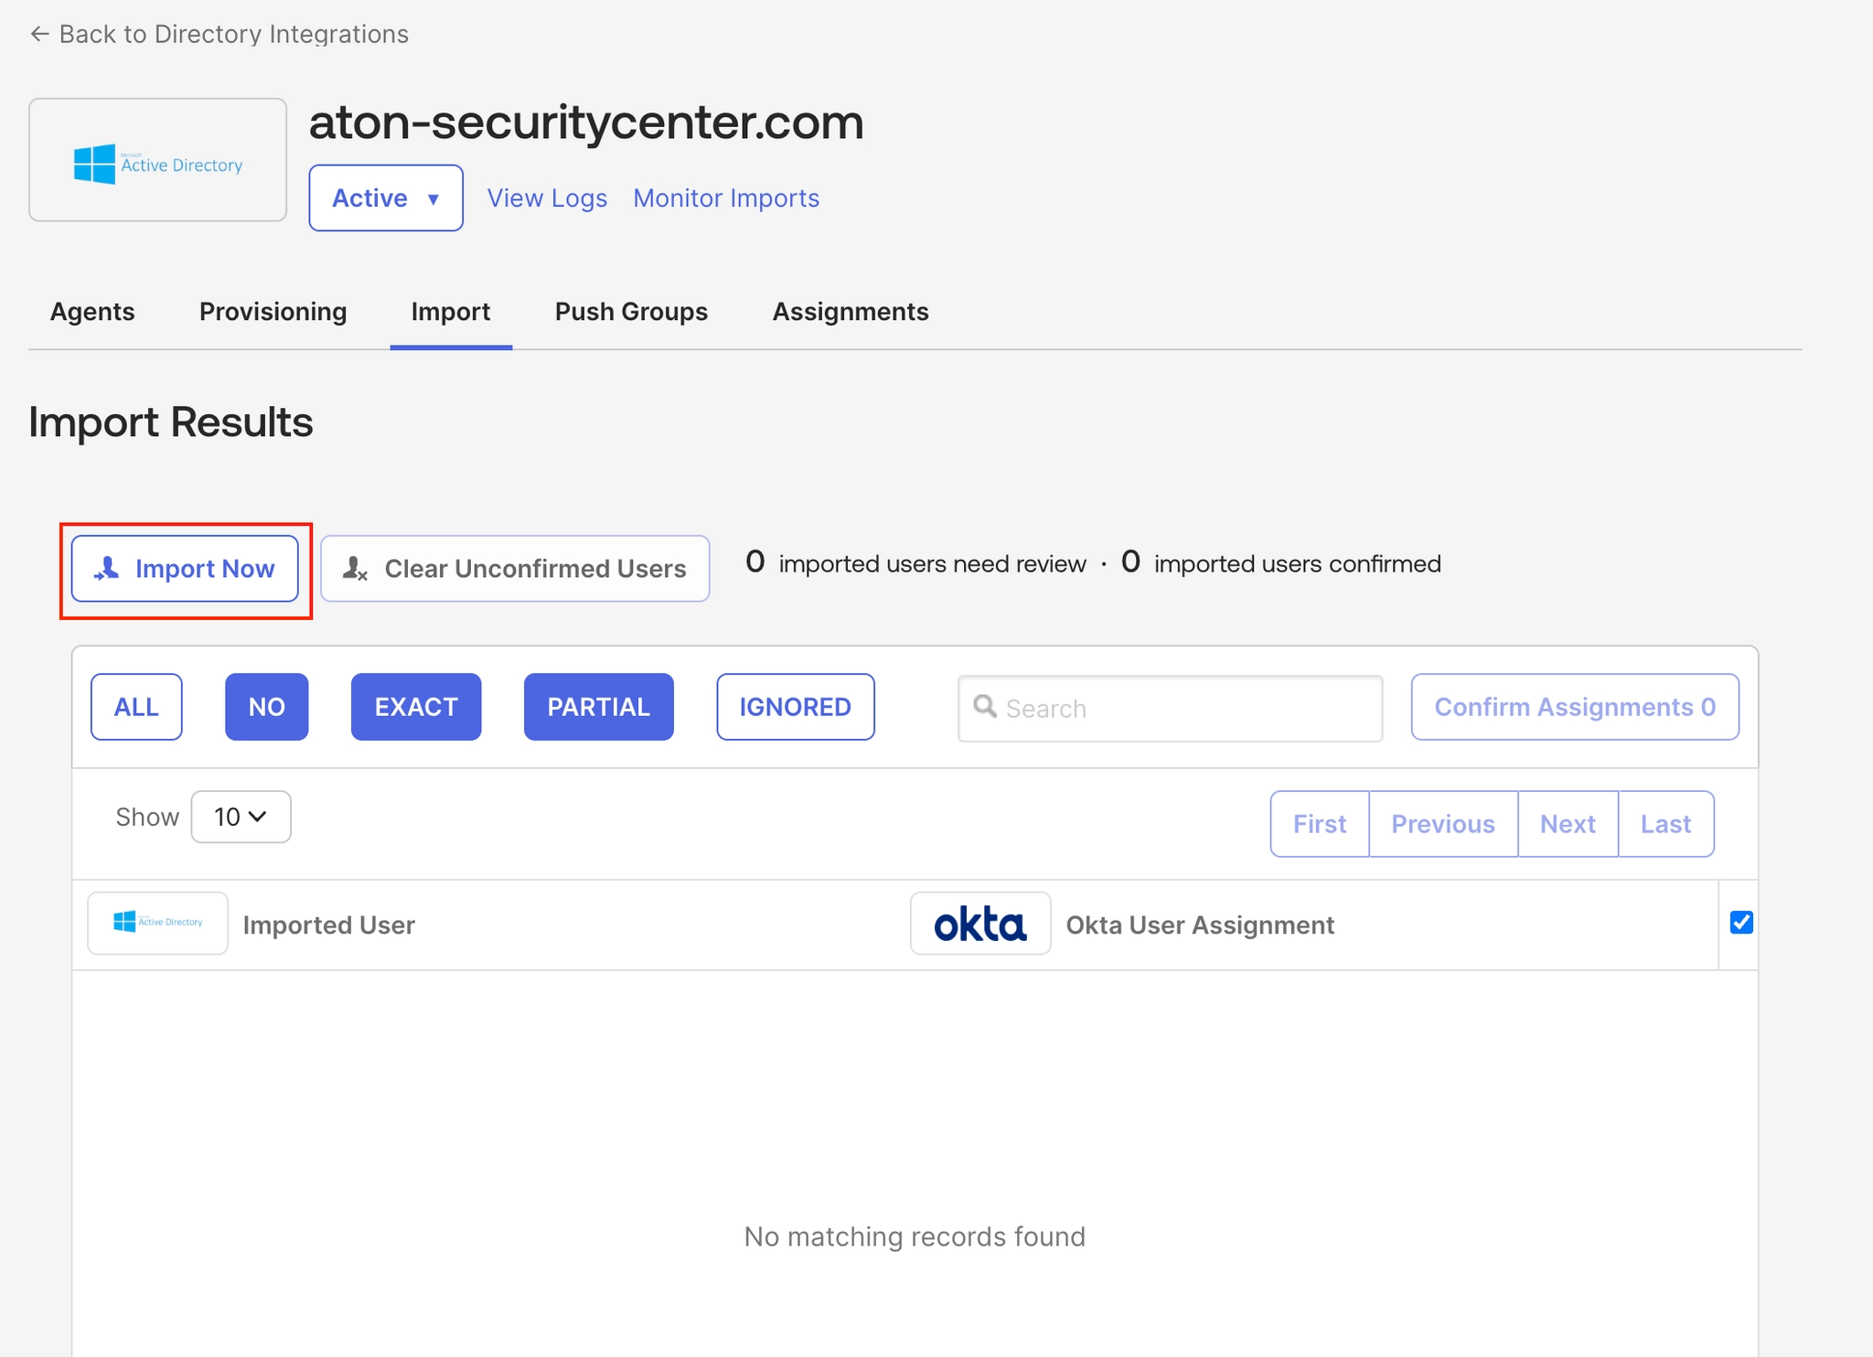Click the small Active Directory logo in table header
Image resolution: width=1873 pixels, height=1357 pixels.
pyautogui.click(x=157, y=923)
